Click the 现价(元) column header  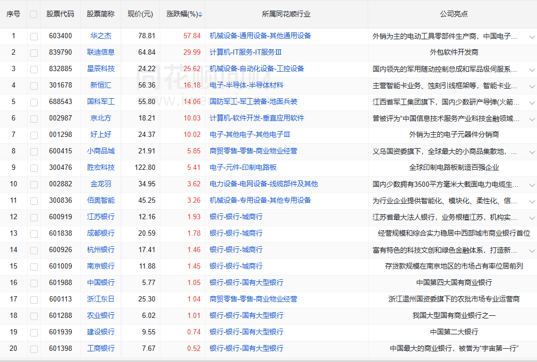point(140,14)
